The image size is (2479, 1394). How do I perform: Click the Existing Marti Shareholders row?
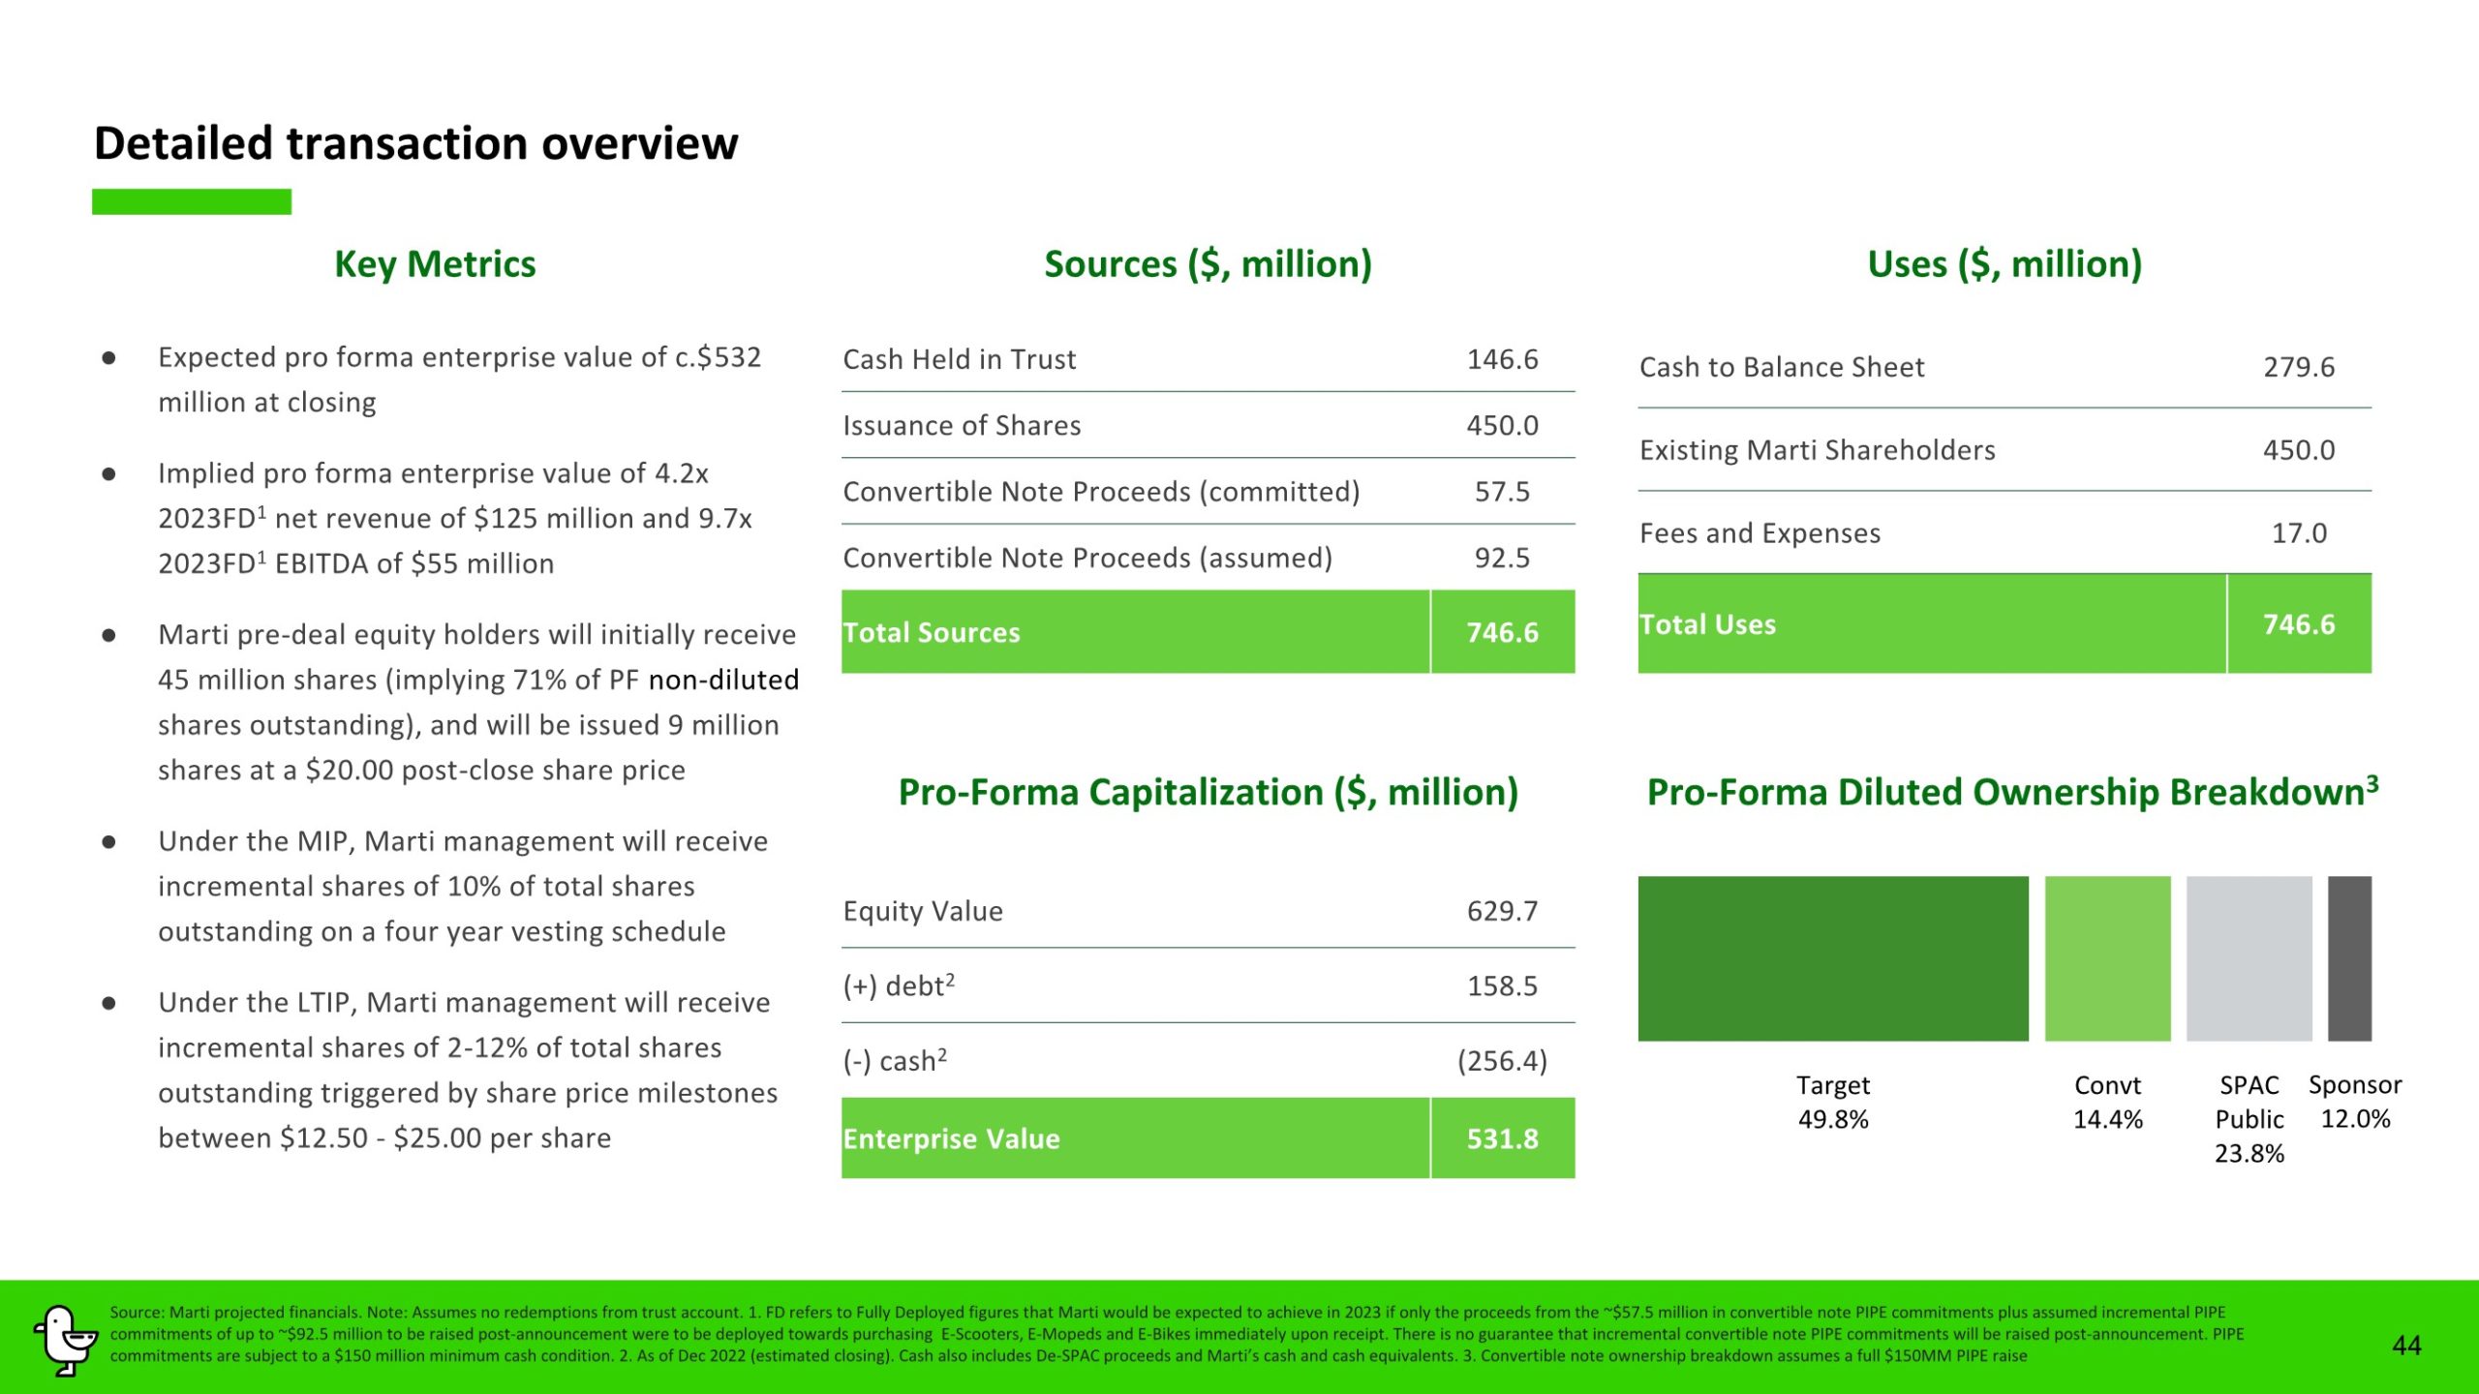1817,450
